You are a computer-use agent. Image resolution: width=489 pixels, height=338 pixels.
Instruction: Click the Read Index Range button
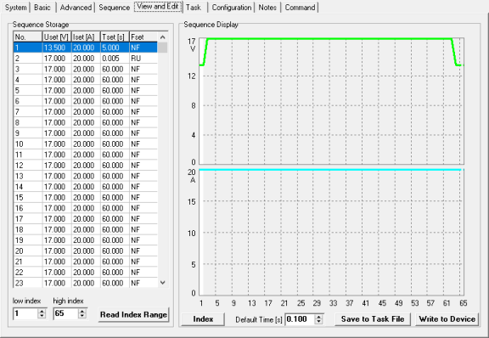pos(133,314)
